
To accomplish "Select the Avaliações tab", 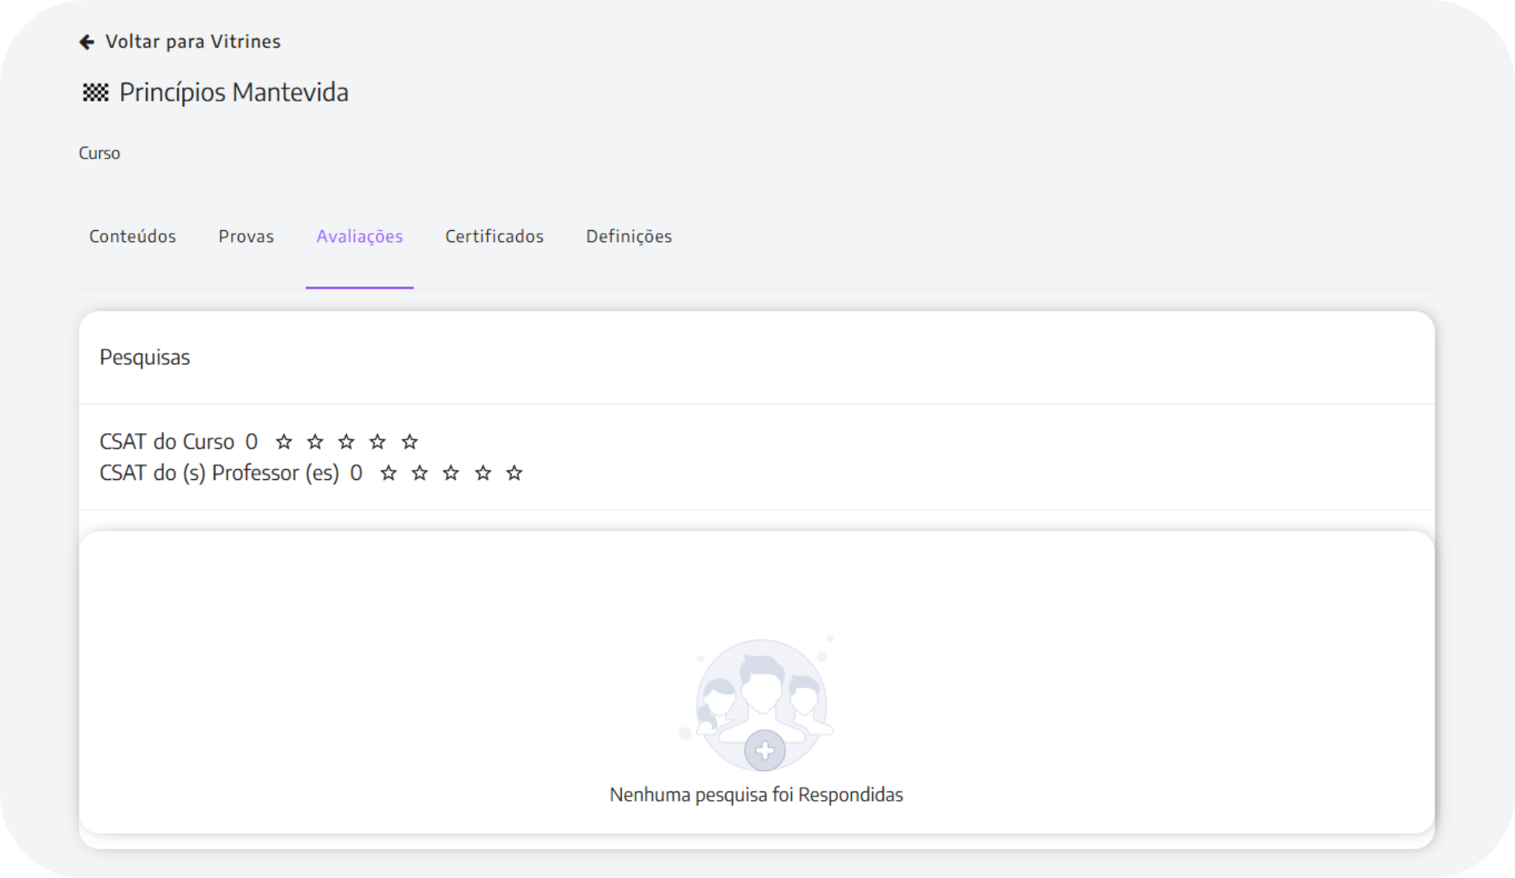I will click(359, 236).
